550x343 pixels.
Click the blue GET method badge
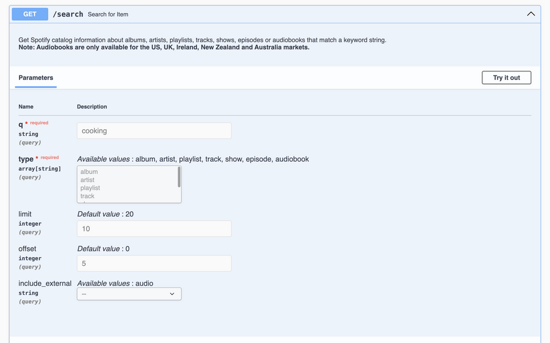29,14
